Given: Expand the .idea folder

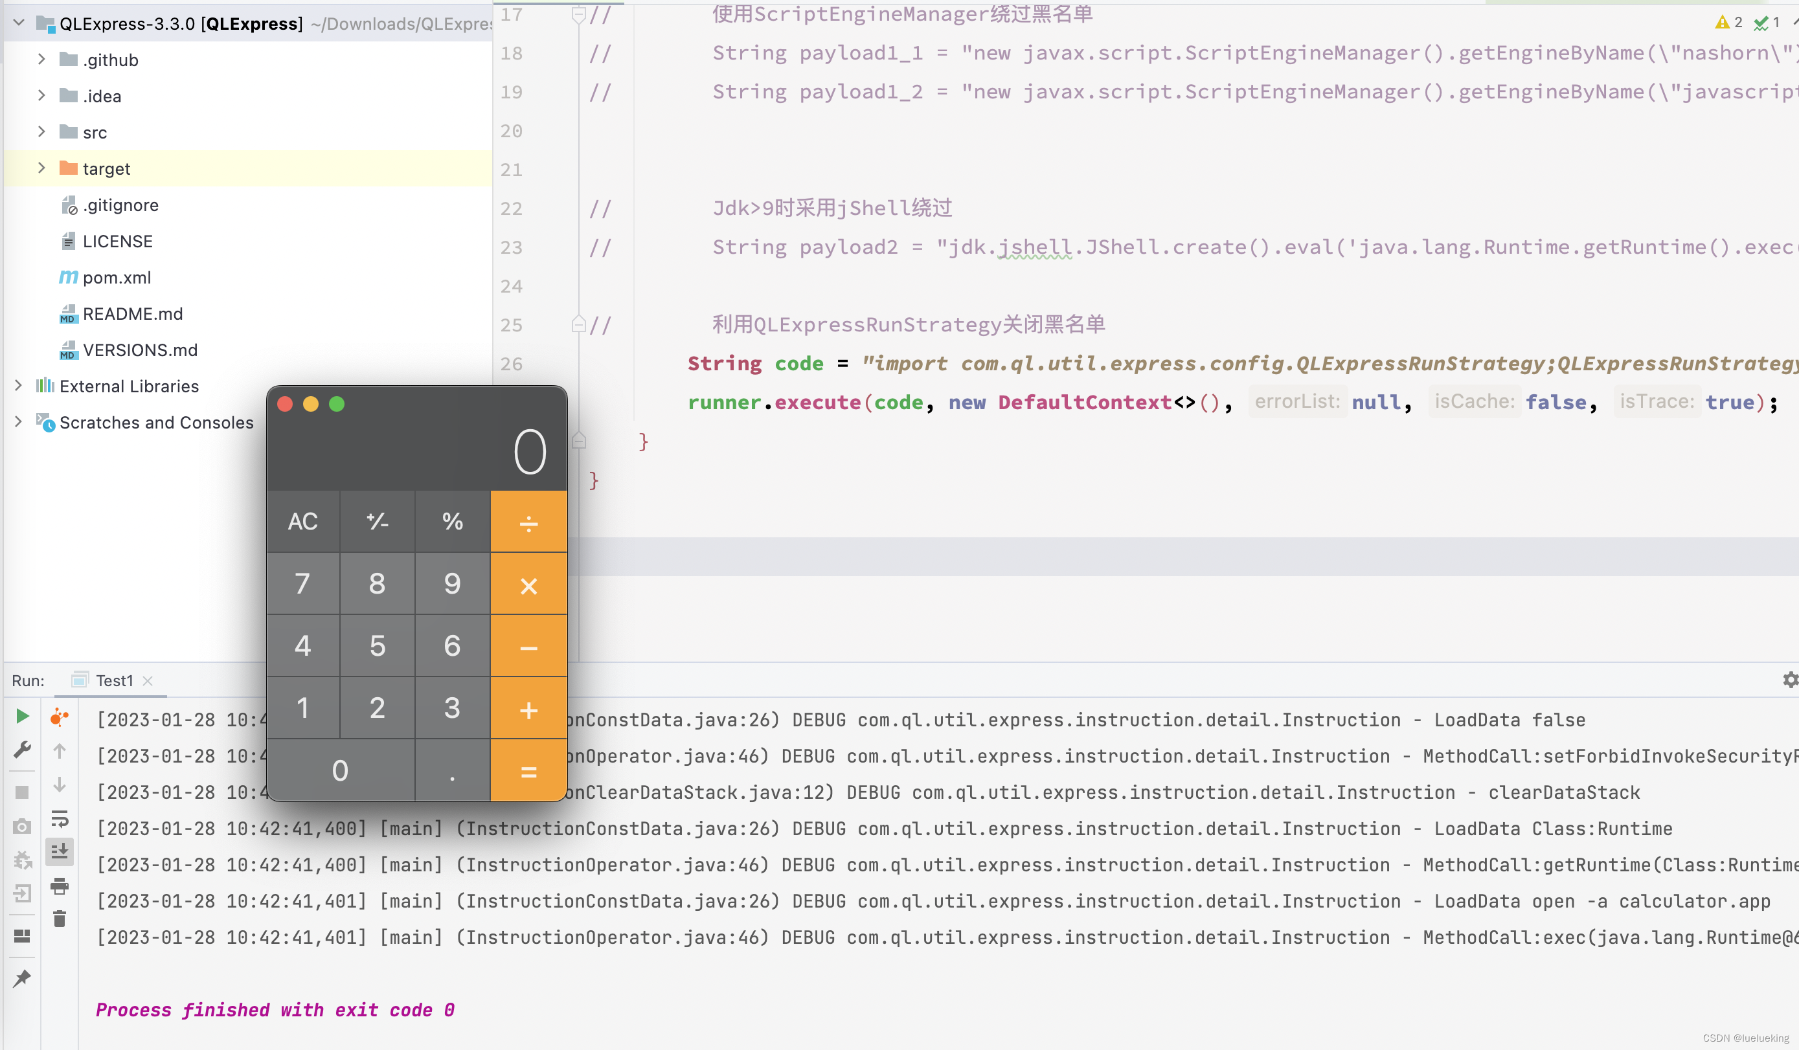Looking at the screenshot, I should (x=41, y=96).
